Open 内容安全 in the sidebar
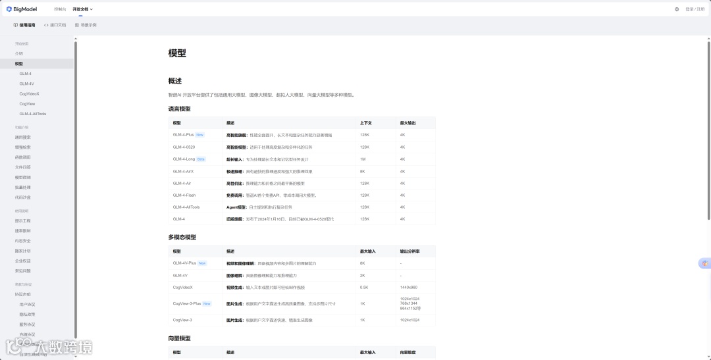This screenshot has height=360, width=711. pyautogui.click(x=22, y=241)
